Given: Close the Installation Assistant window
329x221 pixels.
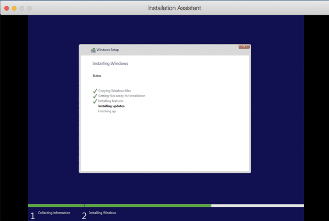Looking at the screenshot, I should point(7,8).
